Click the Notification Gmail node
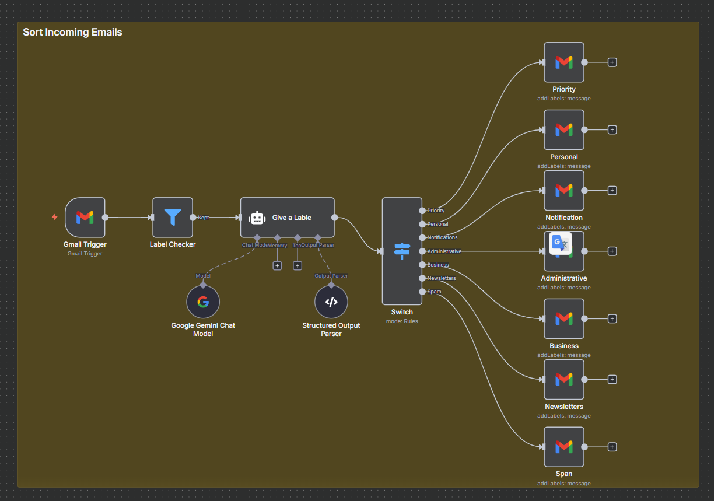 point(563,190)
